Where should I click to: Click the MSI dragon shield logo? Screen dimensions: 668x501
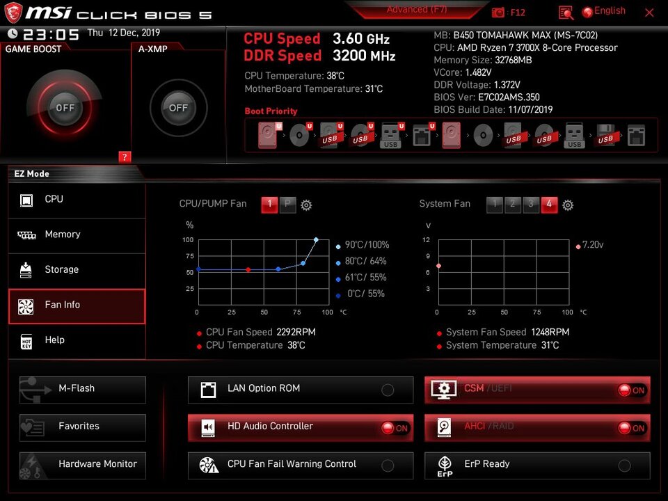tap(13, 13)
